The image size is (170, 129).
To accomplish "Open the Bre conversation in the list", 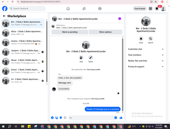I will tap(23, 23).
